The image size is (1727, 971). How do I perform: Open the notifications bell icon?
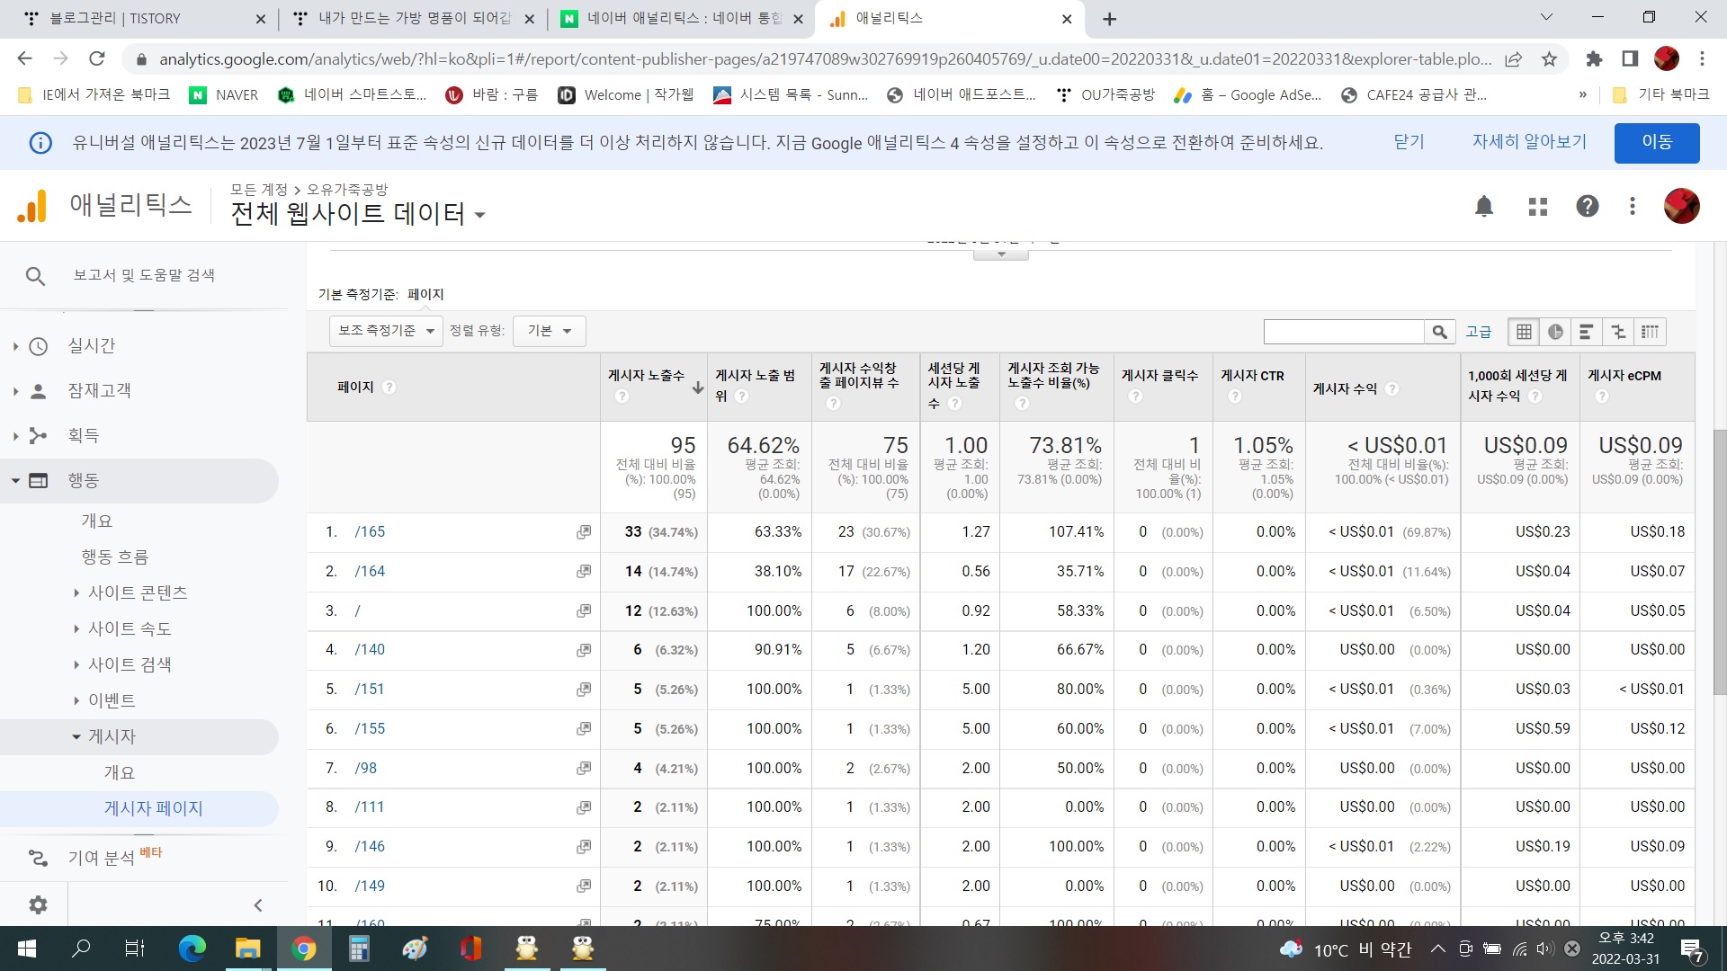pyautogui.click(x=1484, y=207)
